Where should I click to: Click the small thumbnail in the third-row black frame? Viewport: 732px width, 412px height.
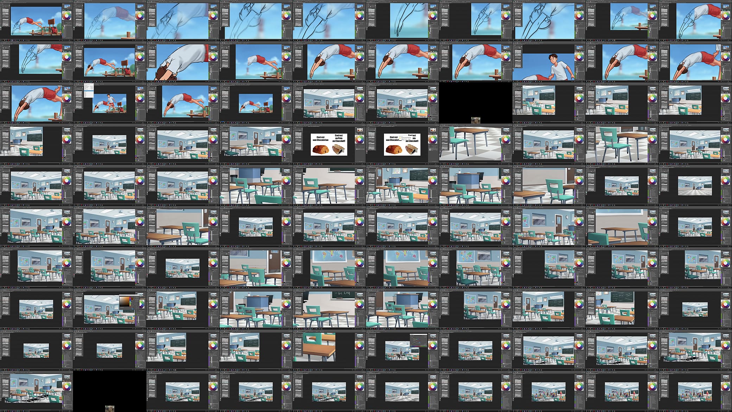click(476, 120)
